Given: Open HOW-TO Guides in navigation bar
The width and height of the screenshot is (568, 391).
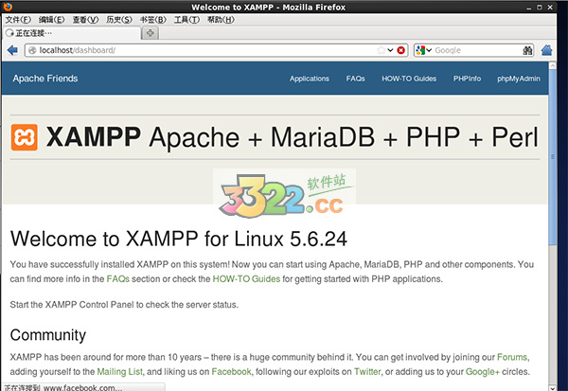Looking at the screenshot, I should pyautogui.click(x=409, y=79).
